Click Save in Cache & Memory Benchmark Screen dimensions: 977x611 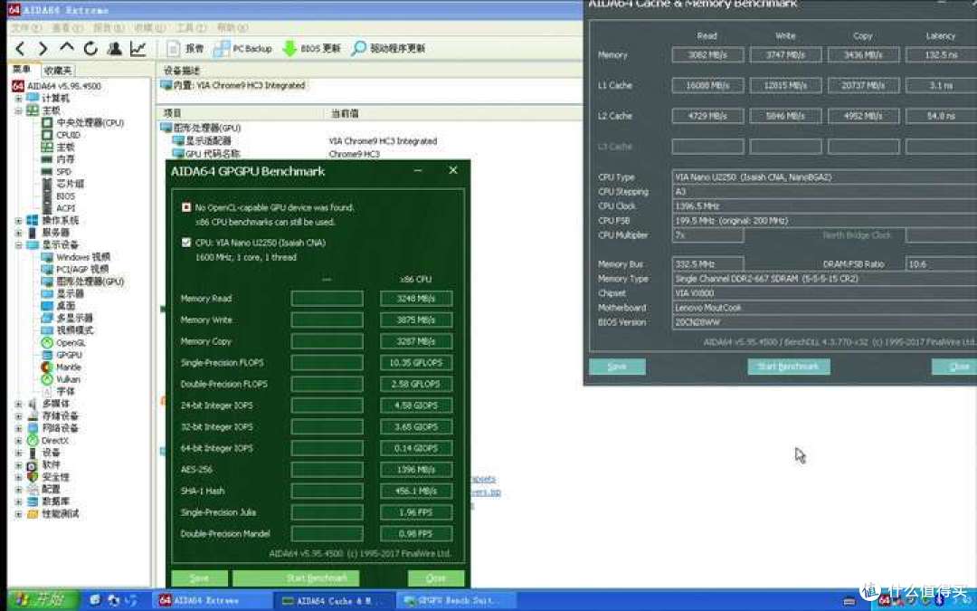[x=617, y=367]
